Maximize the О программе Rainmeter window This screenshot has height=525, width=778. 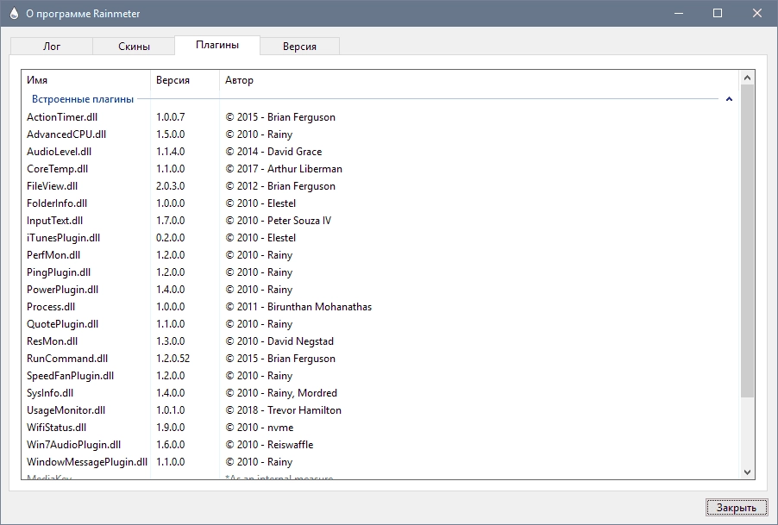tap(718, 14)
